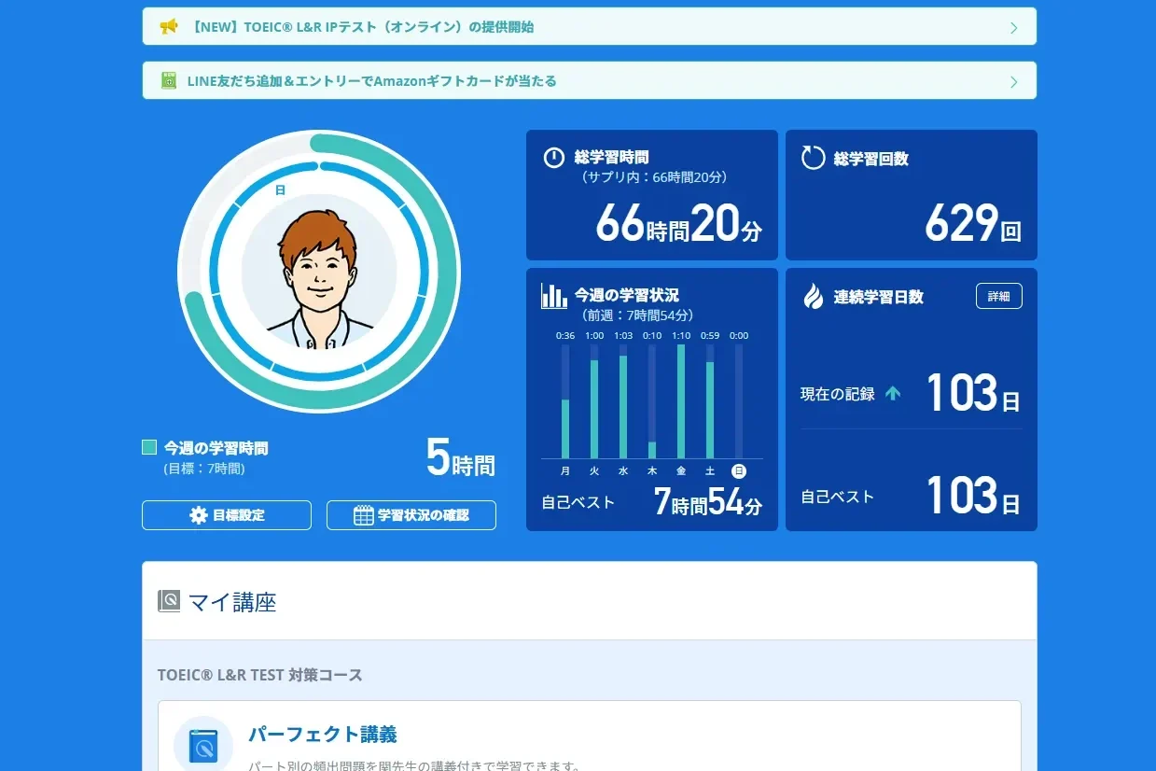Click the teal 今週の学習時間 legend swatch

[149, 448]
